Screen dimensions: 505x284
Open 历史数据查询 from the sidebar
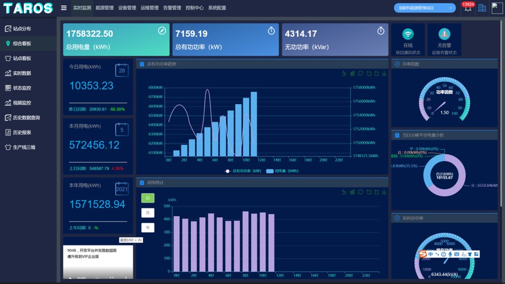[26, 117]
